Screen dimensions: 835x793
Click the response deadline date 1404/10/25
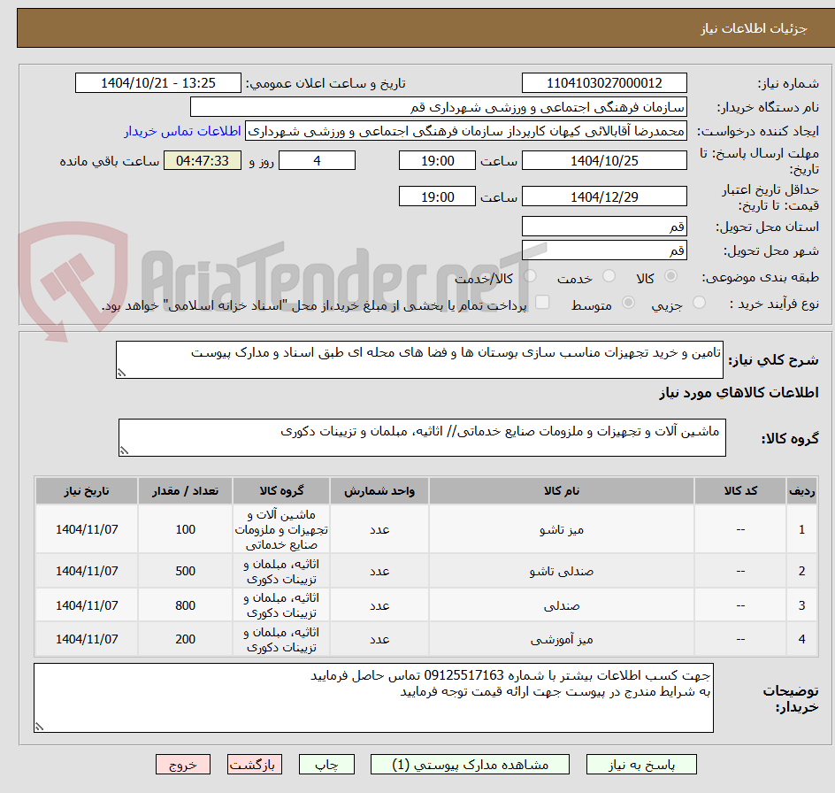point(604,160)
